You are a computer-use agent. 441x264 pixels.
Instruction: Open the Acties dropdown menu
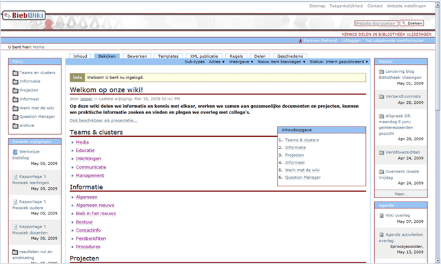216,62
